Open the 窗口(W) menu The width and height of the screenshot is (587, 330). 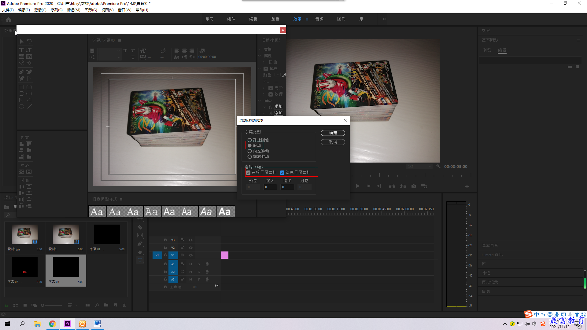124,10
